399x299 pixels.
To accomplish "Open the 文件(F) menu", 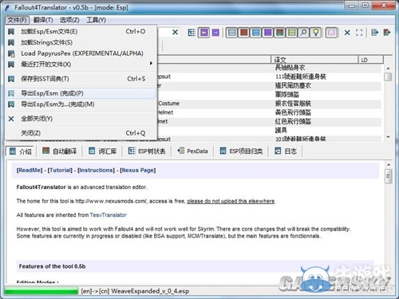I will point(17,20).
